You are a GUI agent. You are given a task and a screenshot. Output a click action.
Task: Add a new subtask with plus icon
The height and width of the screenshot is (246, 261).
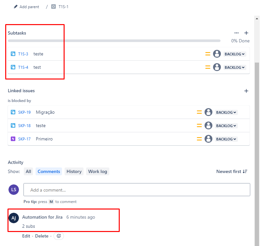click(x=246, y=33)
